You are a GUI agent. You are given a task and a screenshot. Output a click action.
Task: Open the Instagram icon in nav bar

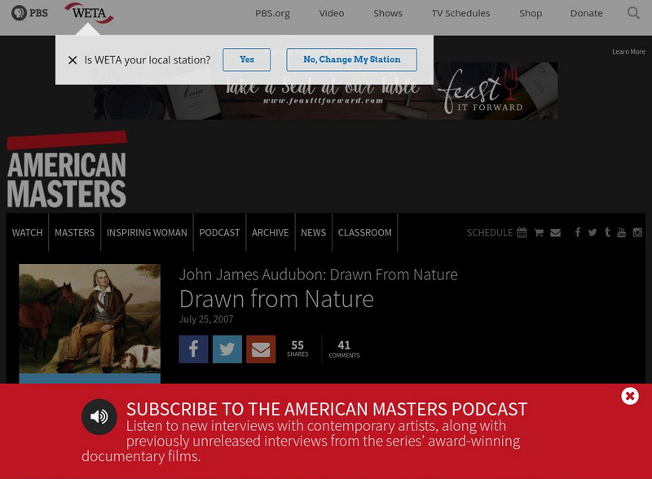pyautogui.click(x=637, y=232)
